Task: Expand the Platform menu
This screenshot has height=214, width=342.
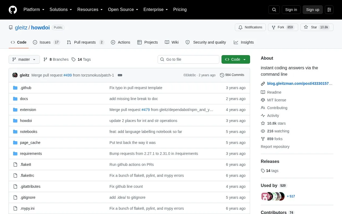Action: [34, 10]
